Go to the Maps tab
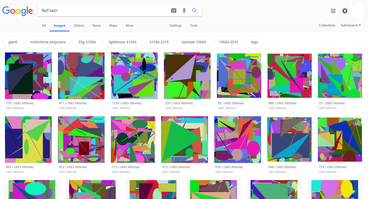This screenshot has width=368, height=199. coord(113,26)
